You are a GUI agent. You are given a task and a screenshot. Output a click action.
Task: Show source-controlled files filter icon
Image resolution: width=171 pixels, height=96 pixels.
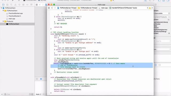pyautogui.click(x=32, y=94)
